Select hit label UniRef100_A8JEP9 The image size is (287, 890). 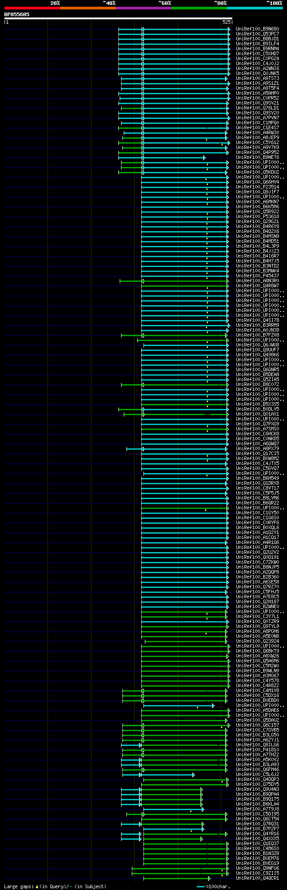[x=257, y=137]
